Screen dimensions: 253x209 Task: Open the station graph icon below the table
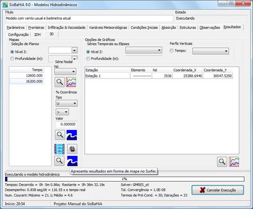tap(234, 162)
